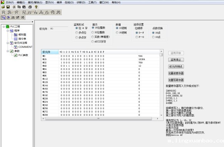Click the scroll down arrow of table

click(x=161, y=115)
